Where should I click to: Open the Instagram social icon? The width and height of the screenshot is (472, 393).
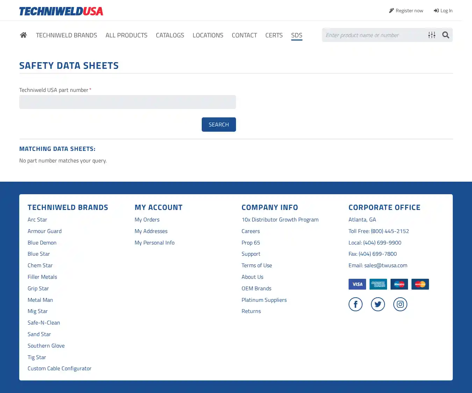coord(400,304)
